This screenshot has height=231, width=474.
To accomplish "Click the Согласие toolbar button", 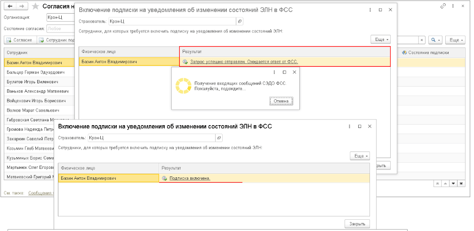I will (19, 40).
